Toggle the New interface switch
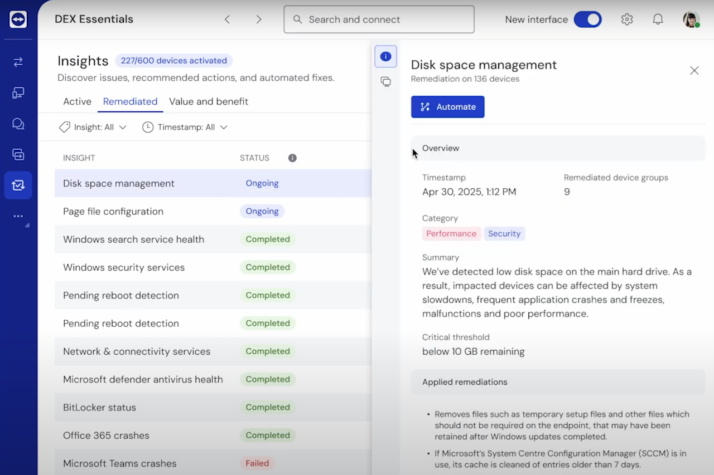714x475 pixels. [x=587, y=19]
